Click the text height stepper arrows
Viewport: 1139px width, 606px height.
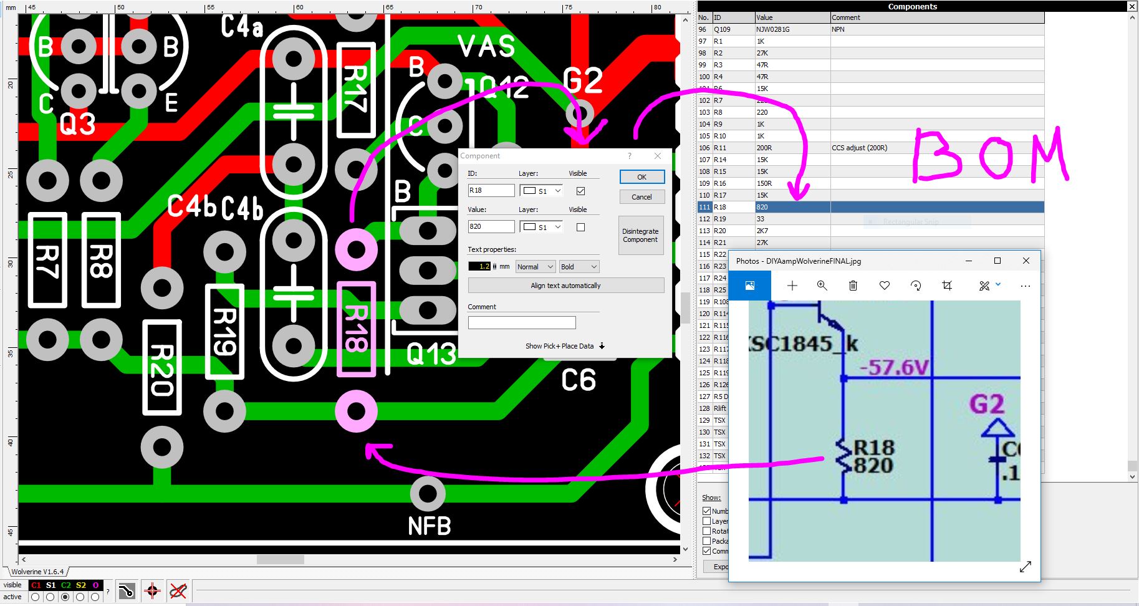click(495, 266)
